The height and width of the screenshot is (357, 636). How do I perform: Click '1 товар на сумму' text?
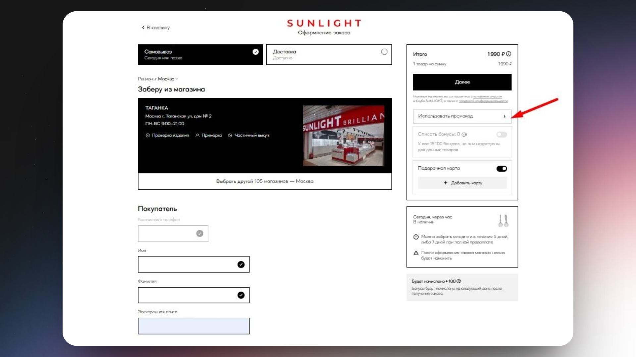(x=430, y=64)
